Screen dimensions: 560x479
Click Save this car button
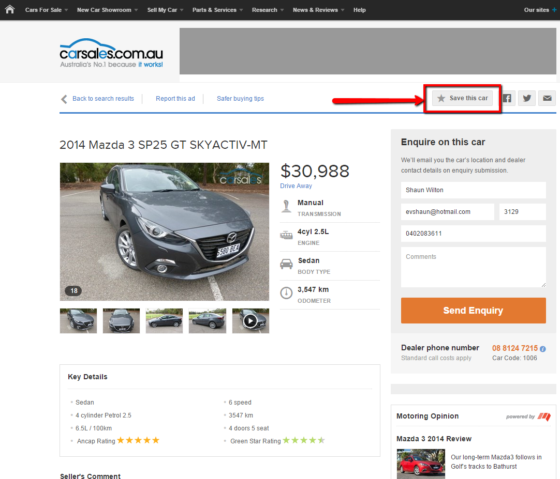pos(463,98)
